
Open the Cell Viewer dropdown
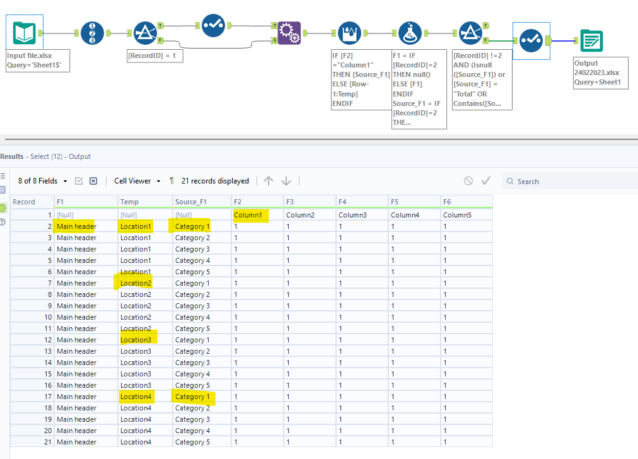coord(134,181)
